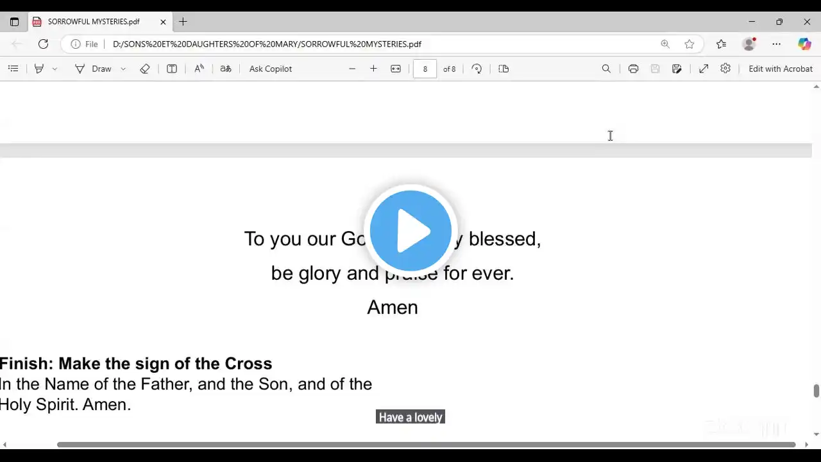The image size is (821, 462).
Task: Click the 'Amen' text line
Action: pyautogui.click(x=393, y=307)
